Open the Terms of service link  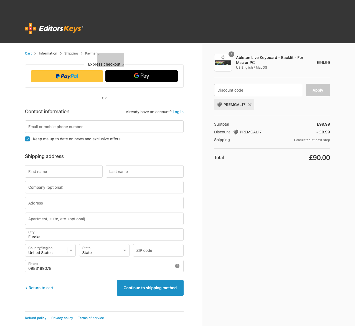[91, 318]
